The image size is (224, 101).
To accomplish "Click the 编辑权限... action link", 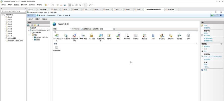I will point(207,28).
